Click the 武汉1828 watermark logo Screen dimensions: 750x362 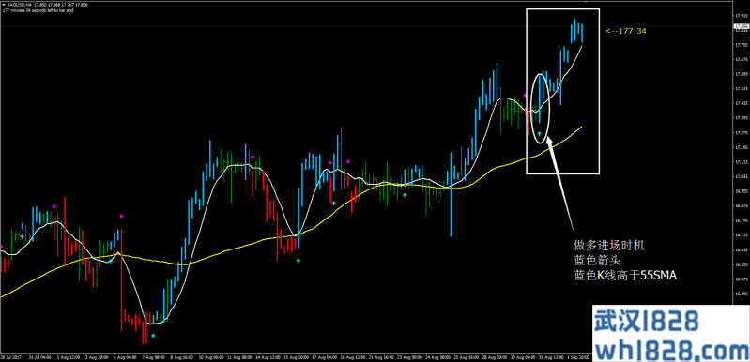coord(647,321)
